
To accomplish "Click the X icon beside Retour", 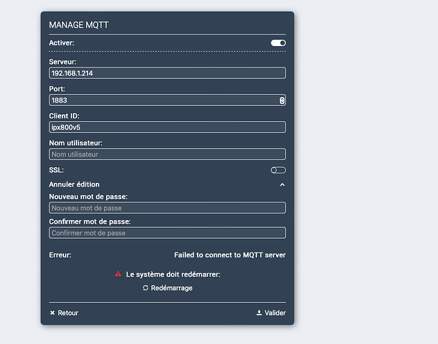I will pyautogui.click(x=52, y=313).
